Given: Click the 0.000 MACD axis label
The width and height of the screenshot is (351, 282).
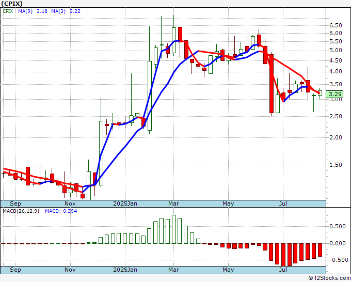Looking at the screenshot, I should [338, 243].
